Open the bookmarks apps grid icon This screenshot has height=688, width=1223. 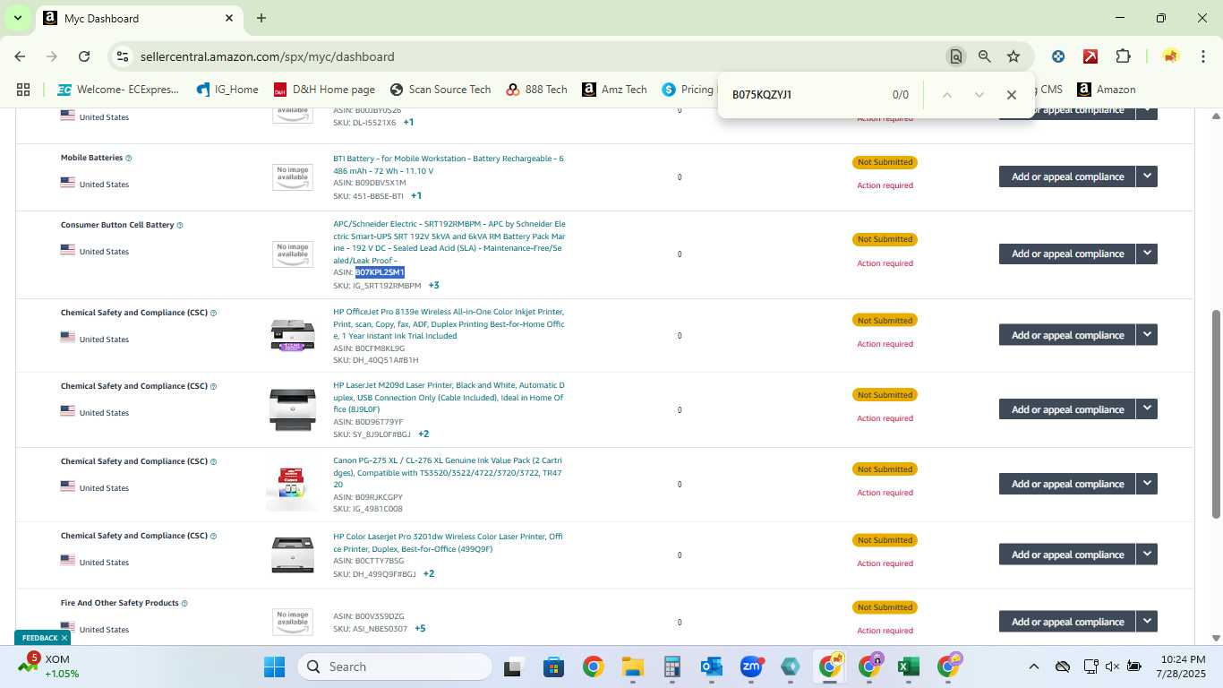coord(23,90)
